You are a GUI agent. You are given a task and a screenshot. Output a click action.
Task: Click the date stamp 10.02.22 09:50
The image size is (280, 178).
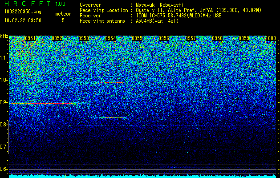[23, 20]
